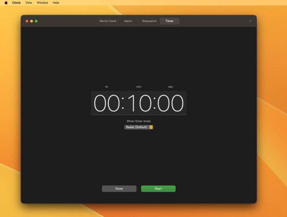The width and height of the screenshot is (287, 217).
Task: Select the hours field of the timer
Action: click(107, 103)
